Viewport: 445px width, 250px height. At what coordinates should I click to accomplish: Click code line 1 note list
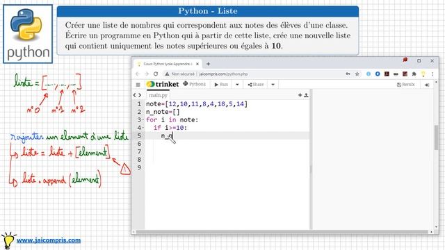[197, 104]
